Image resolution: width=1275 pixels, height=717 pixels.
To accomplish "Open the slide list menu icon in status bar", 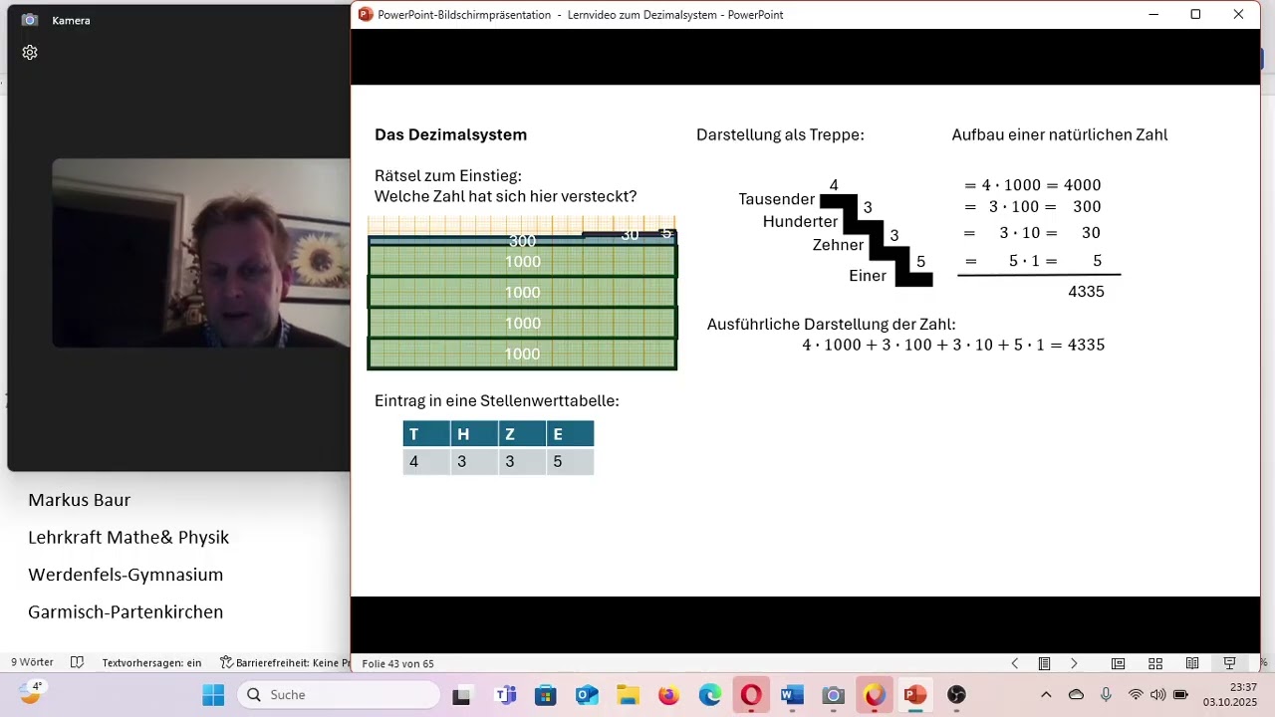I will coord(1045,663).
